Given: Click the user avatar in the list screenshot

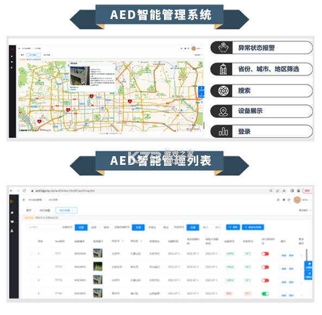Looking at the screenshot, I should pyautogui.click(x=297, y=200).
